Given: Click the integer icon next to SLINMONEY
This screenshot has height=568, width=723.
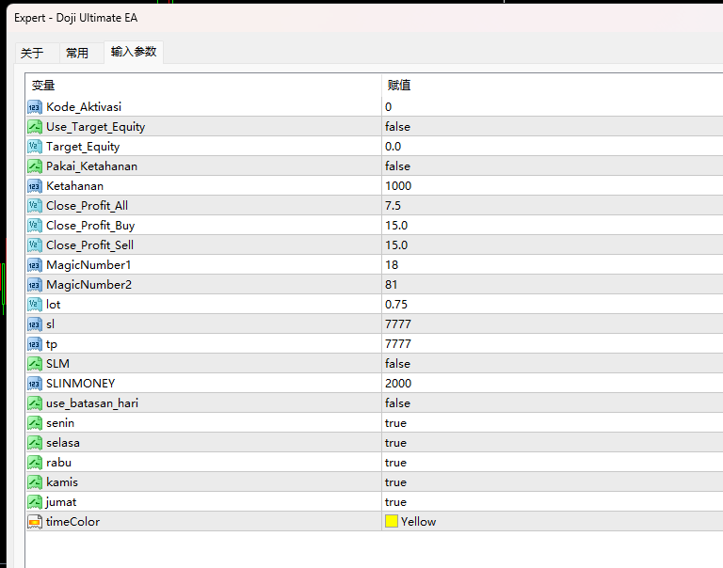Looking at the screenshot, I should 35,384.
